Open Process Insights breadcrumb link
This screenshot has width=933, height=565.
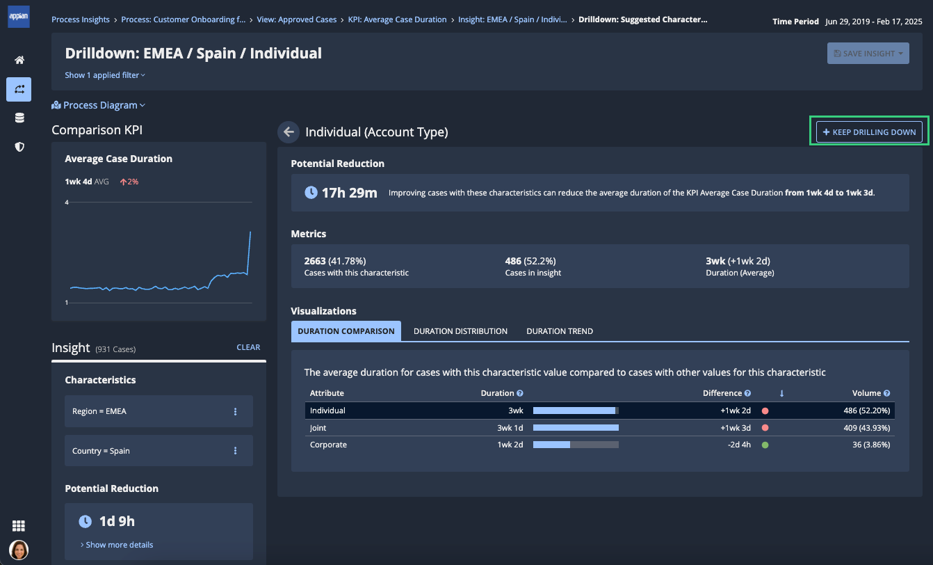(81, 19)
